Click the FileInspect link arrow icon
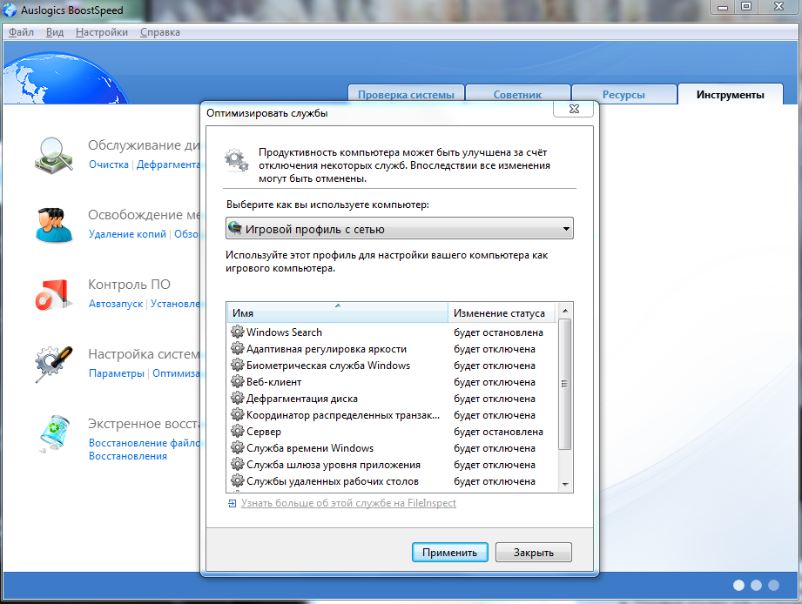Screen dimensions: 802x604 click(233, 503)
